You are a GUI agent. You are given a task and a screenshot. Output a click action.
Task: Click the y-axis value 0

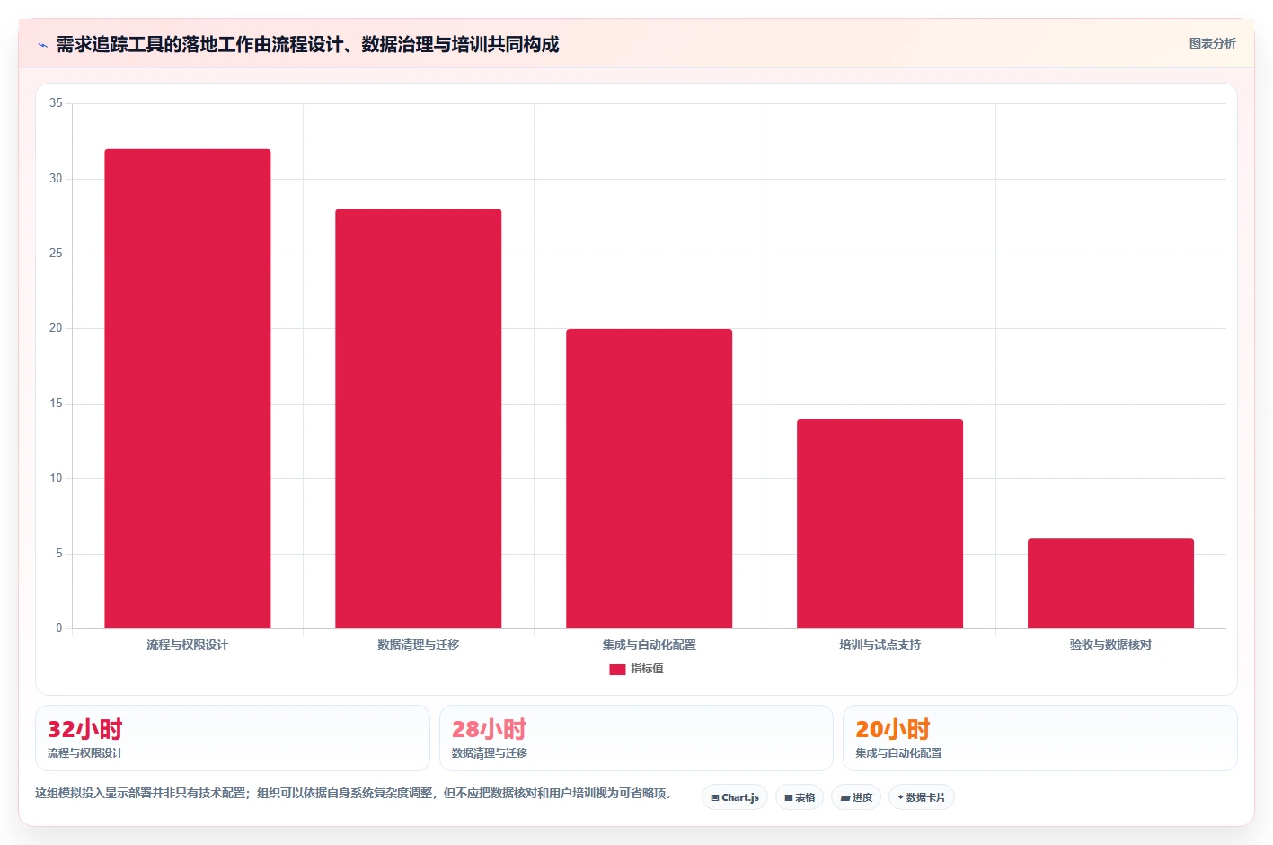pos(59,628)
